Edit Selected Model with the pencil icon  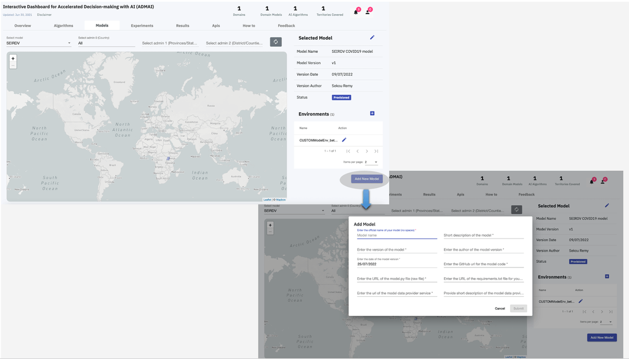click(x=372, y=38)
